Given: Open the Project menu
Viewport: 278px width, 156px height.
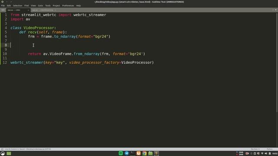Looking at the screenshot, I should click(56, 6).
